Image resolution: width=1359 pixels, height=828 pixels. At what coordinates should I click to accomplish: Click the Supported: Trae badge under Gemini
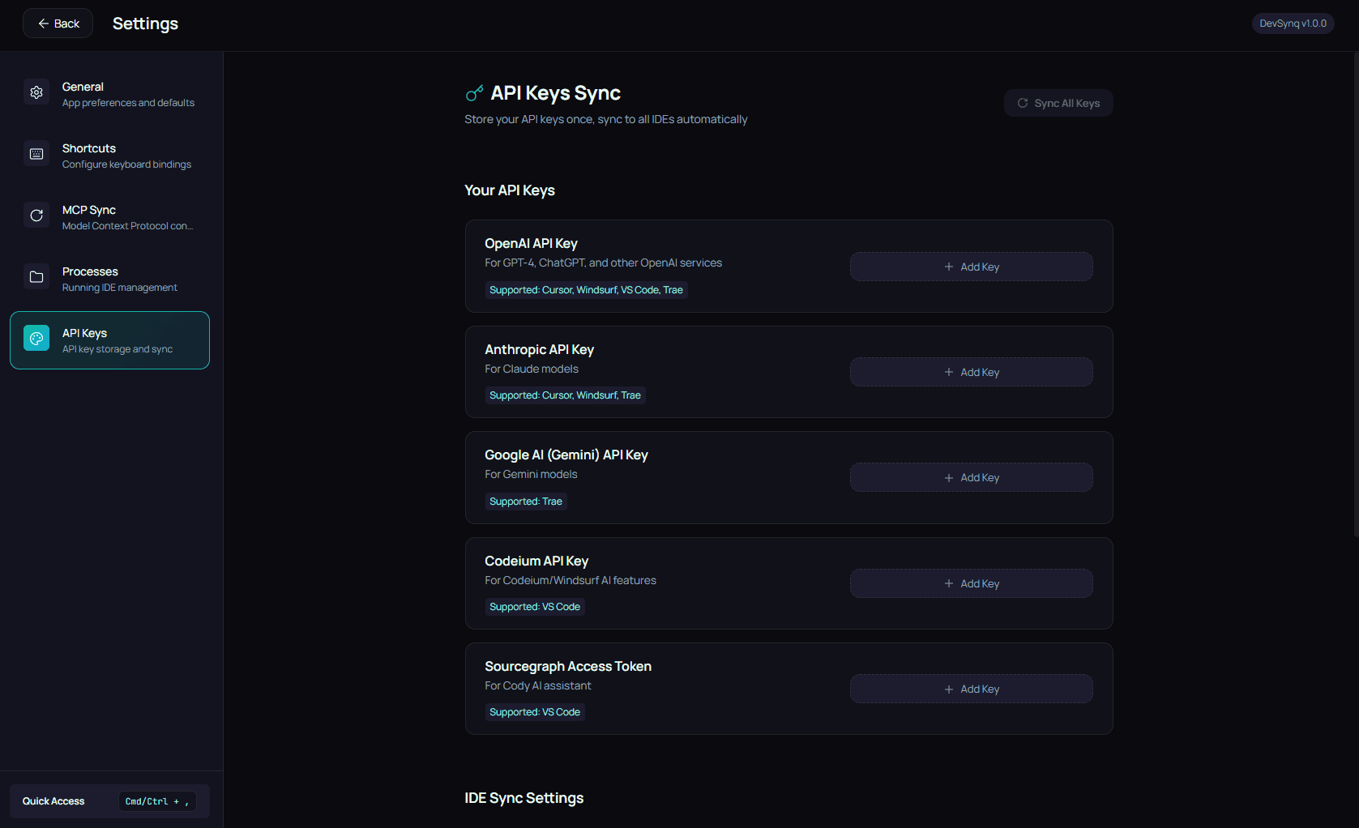click(x=525, y=501)
